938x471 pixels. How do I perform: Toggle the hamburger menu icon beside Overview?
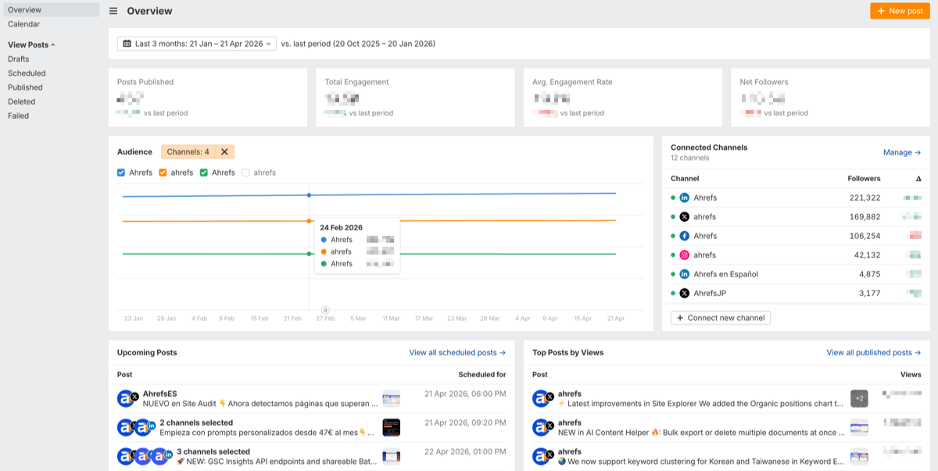pyautogui.click(x=113, y=11)
